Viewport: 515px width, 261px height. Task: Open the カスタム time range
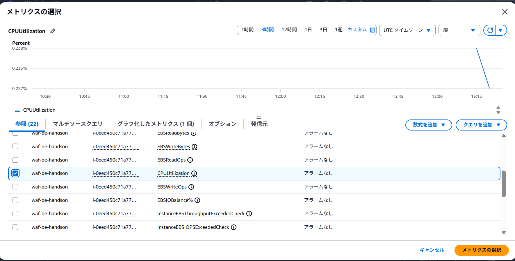[x=357, y=30]
